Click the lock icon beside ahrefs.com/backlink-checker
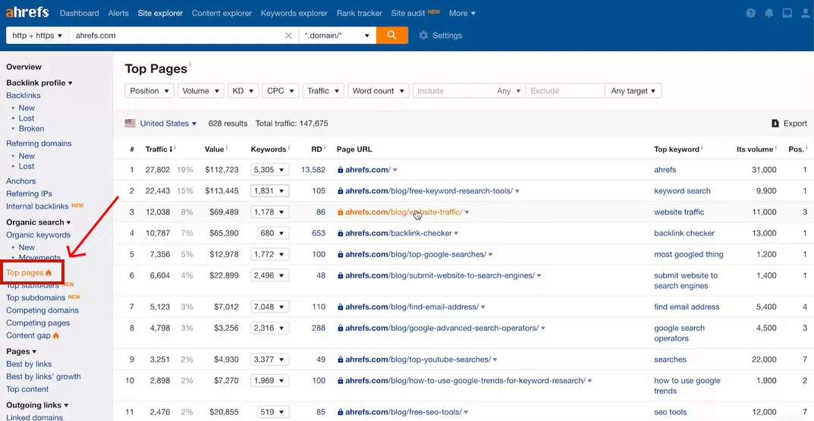The width and height of the screenshot is (814, 421). pyautogui.click(x=340, y=234)
